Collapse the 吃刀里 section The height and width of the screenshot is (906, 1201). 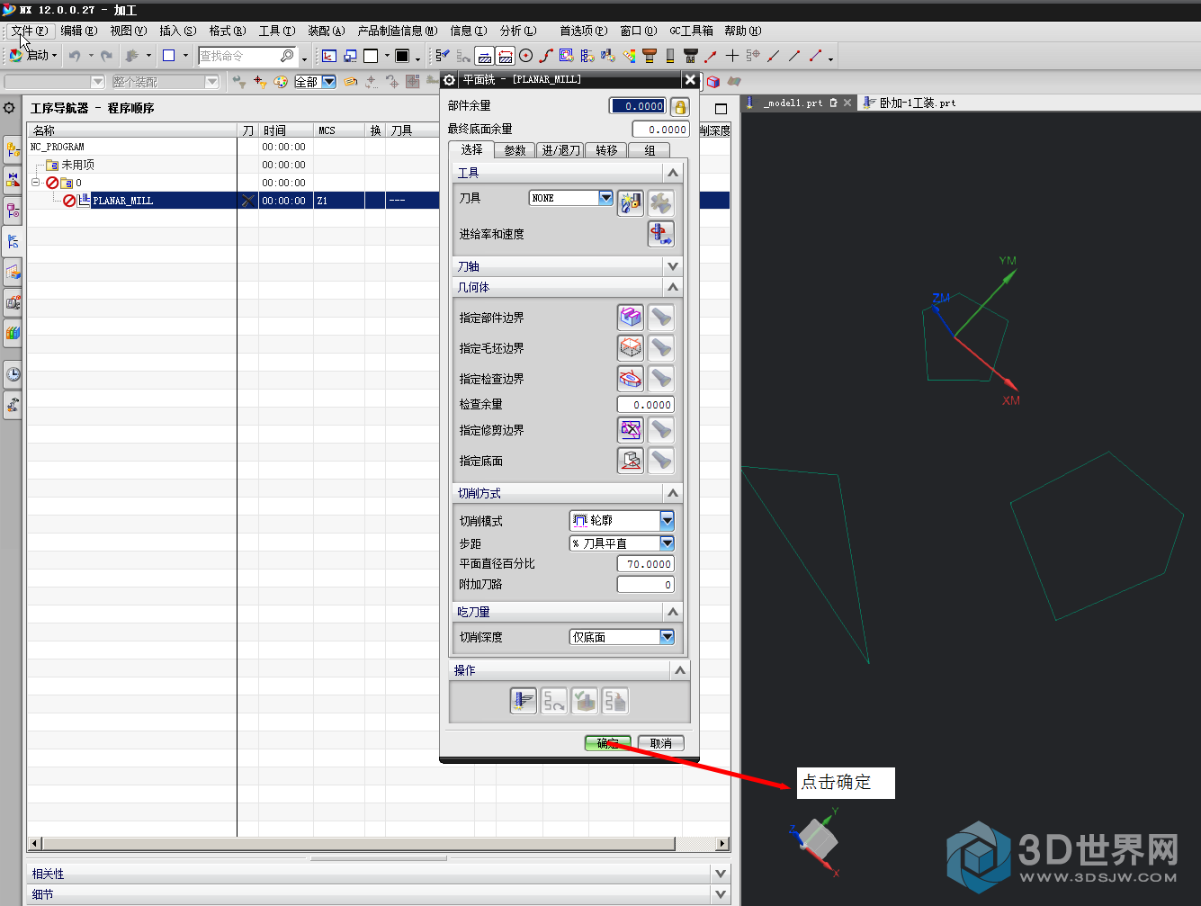[x=672, y=611]
